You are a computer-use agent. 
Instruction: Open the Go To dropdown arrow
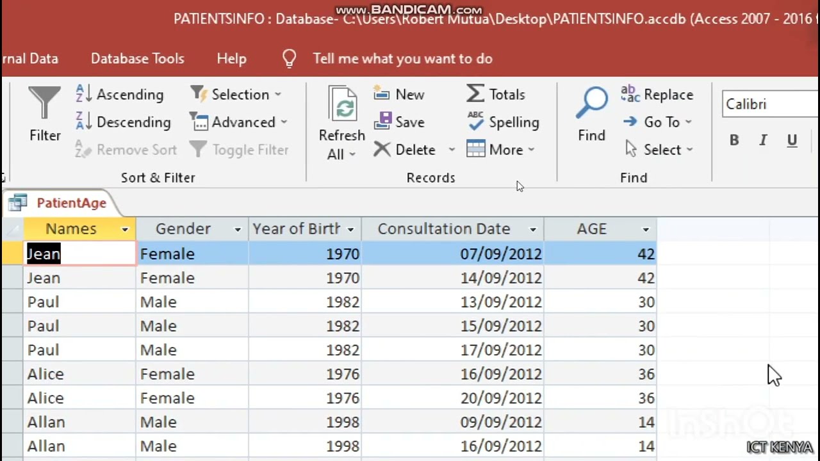click(688, 122)
